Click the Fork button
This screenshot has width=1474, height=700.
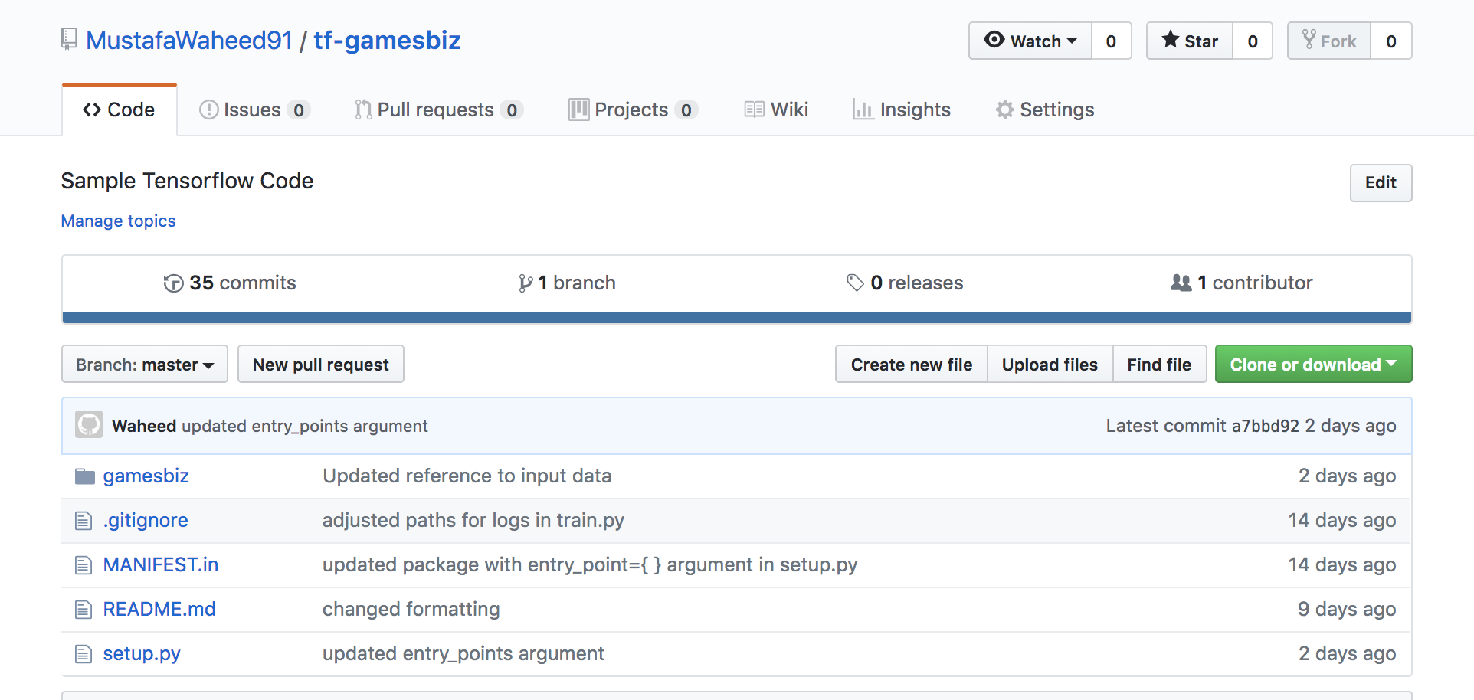coord(1329,41)
